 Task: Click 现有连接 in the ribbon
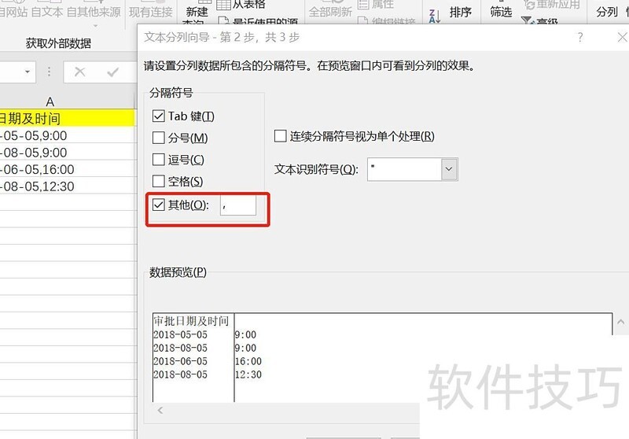tap(151, 12)
